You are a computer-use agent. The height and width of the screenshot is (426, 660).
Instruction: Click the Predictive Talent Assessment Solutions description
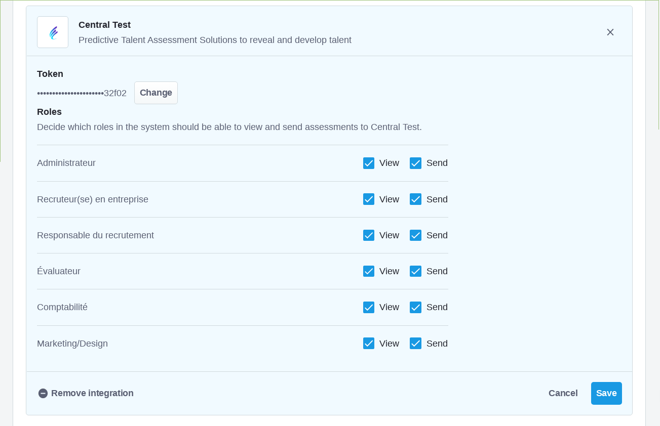[x=215, y=40]
